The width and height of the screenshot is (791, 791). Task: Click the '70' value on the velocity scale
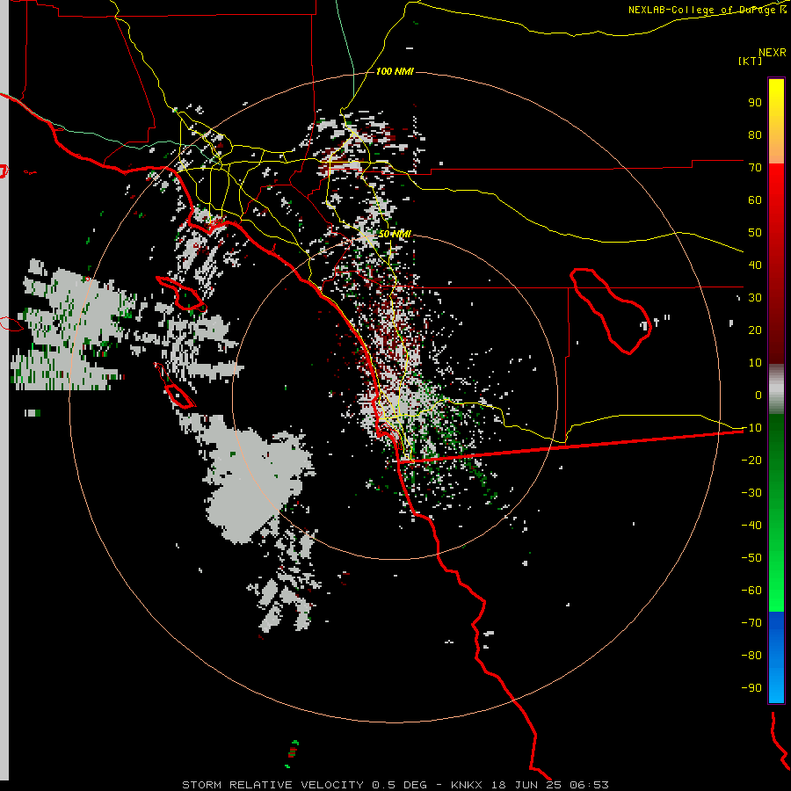point(755,168)
